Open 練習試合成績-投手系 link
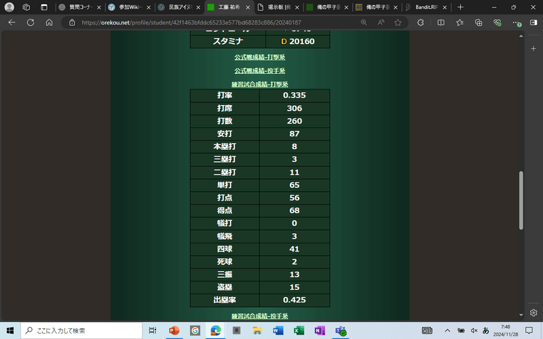The width and height of the screenshot is (543, 339). (x=259, y=316)
